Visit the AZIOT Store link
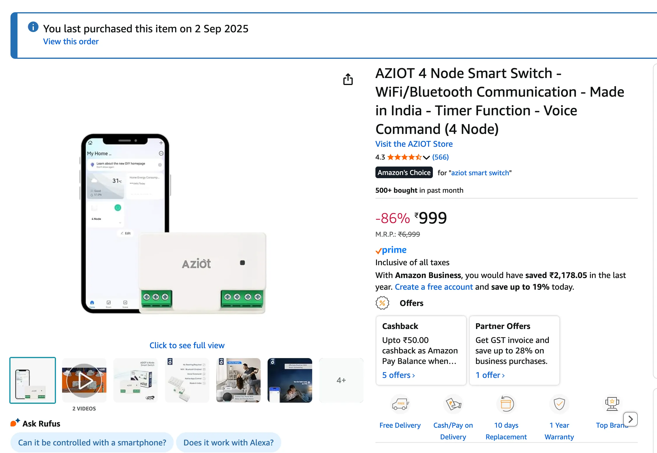 [x=414, y=144]
